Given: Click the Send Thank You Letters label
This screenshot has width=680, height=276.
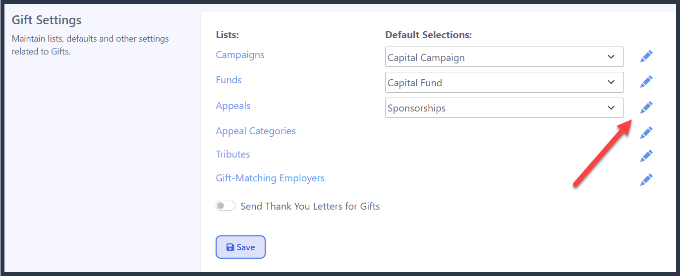Looking at the screenshot, I should (310, 206).
